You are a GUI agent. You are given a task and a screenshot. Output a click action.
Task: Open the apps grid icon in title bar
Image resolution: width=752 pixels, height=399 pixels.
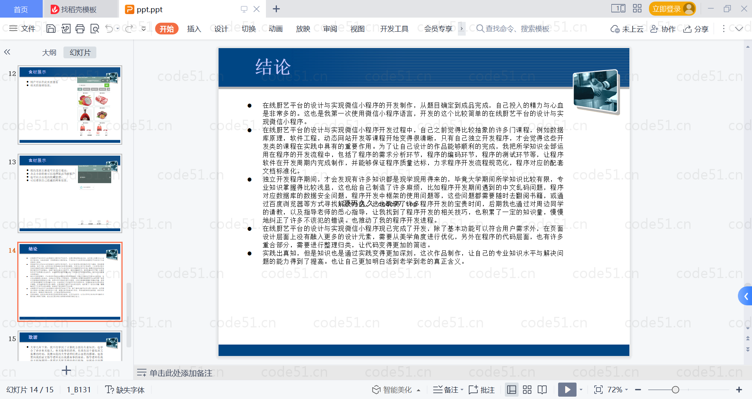coord(638,9)
